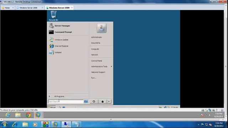Click the volume icon in gray taskbar tray

pyautogui.click(x=210, y=115)
